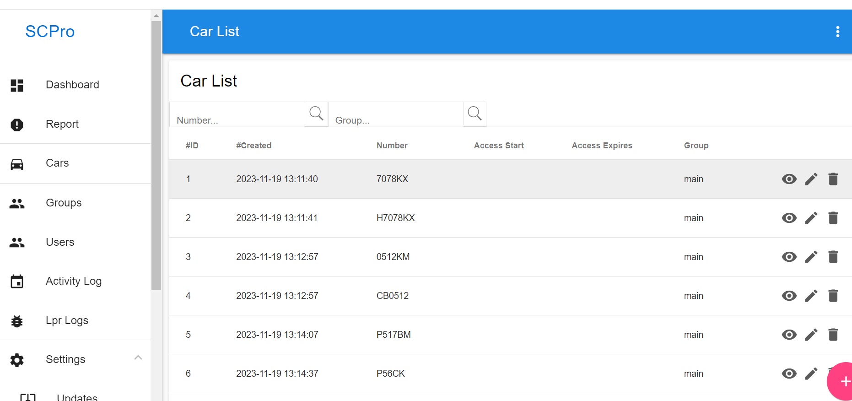Select the created date 2023-11-19 13:14:37
852x401 pixels.
point(277,374)
